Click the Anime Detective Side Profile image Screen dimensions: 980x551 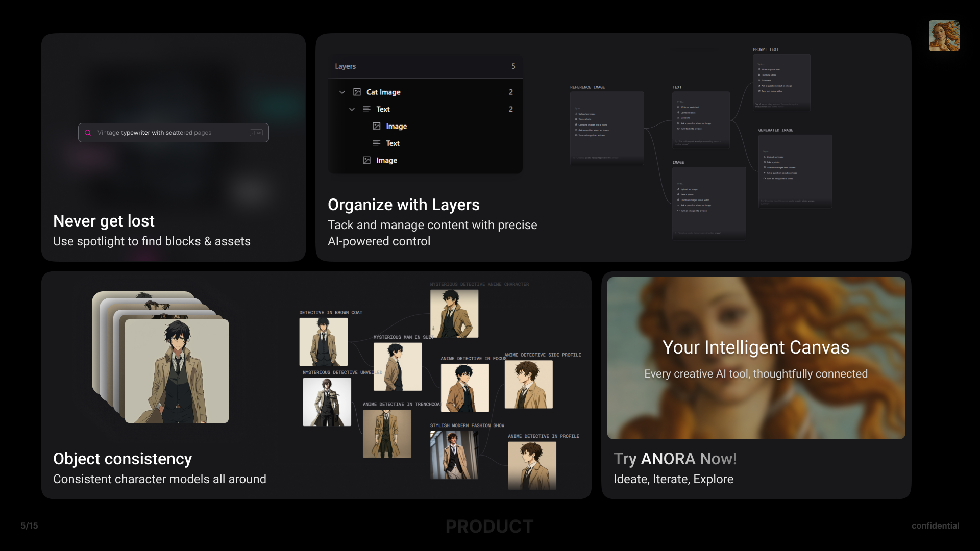(528, 384)
